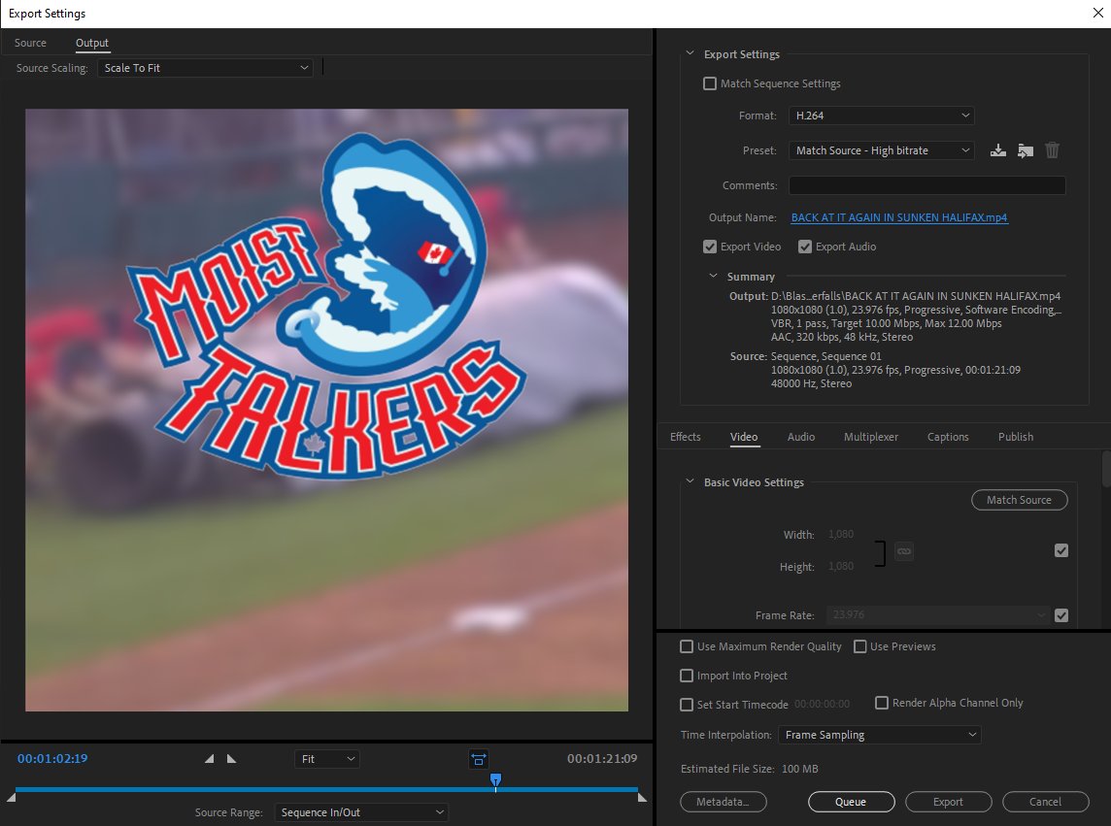Open the Source Range dropdown

pyautogui.click(x=360, y=812)
